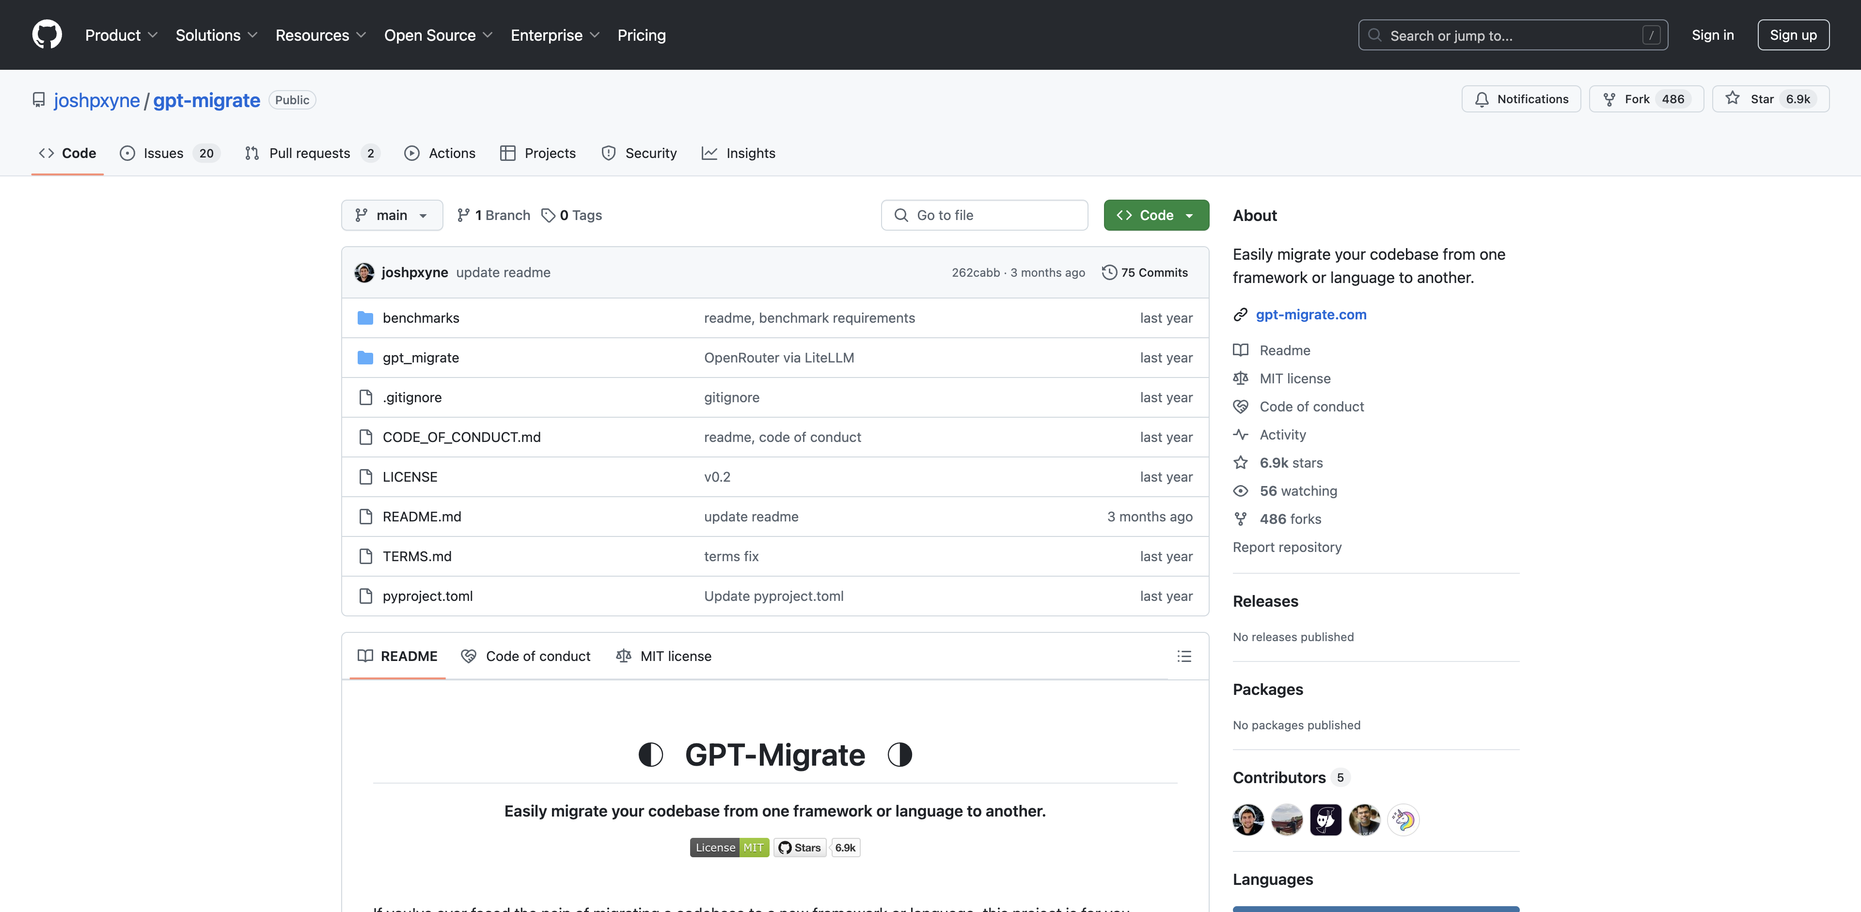Viewport: 1861px width, 912px height.
Task: View the 0 Tags link
Action: pyautogui.click(x=571, y=215)
